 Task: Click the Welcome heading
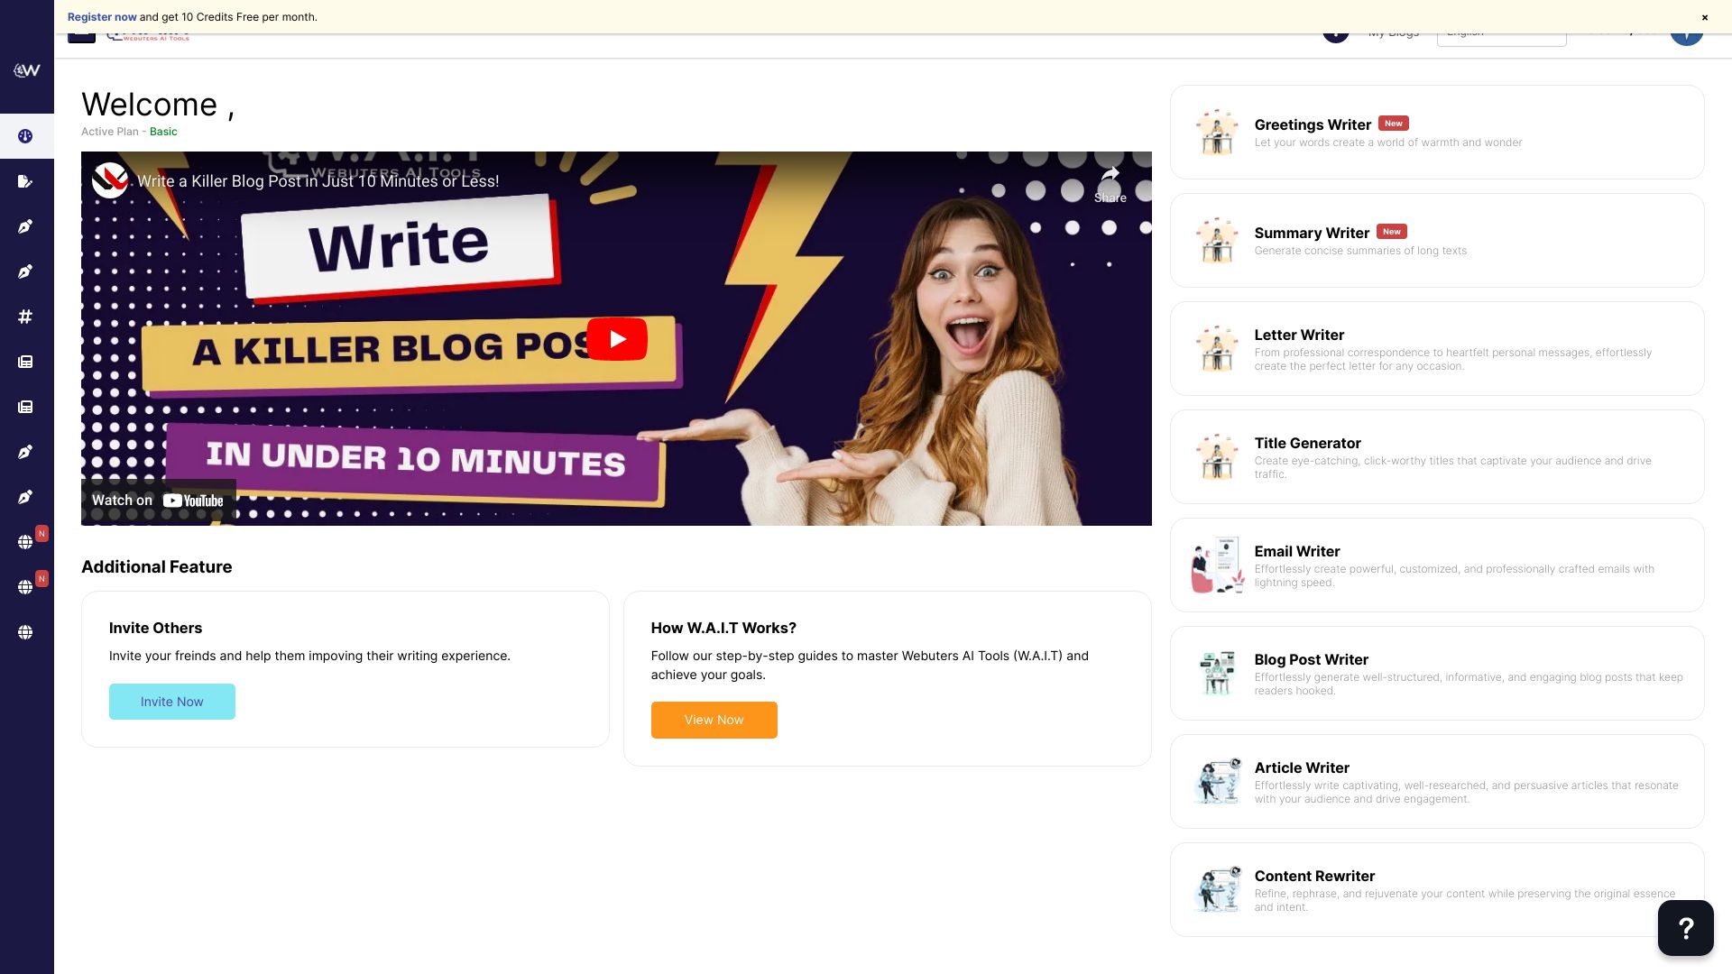pos(158,105)
